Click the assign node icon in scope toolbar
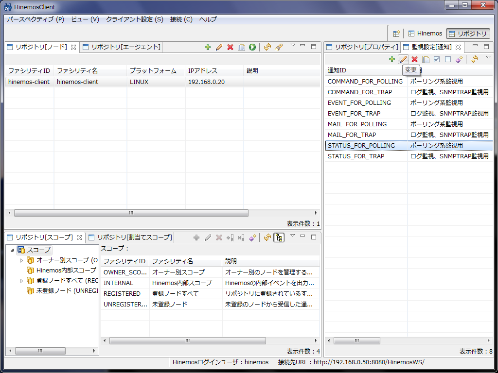This screenshot has width=498, height=373. point(230,237)
